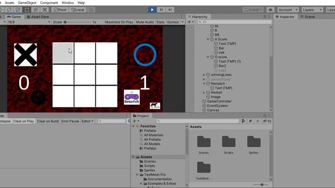Collapse the Rematch object in Hierarchy

tap(204, 84)
